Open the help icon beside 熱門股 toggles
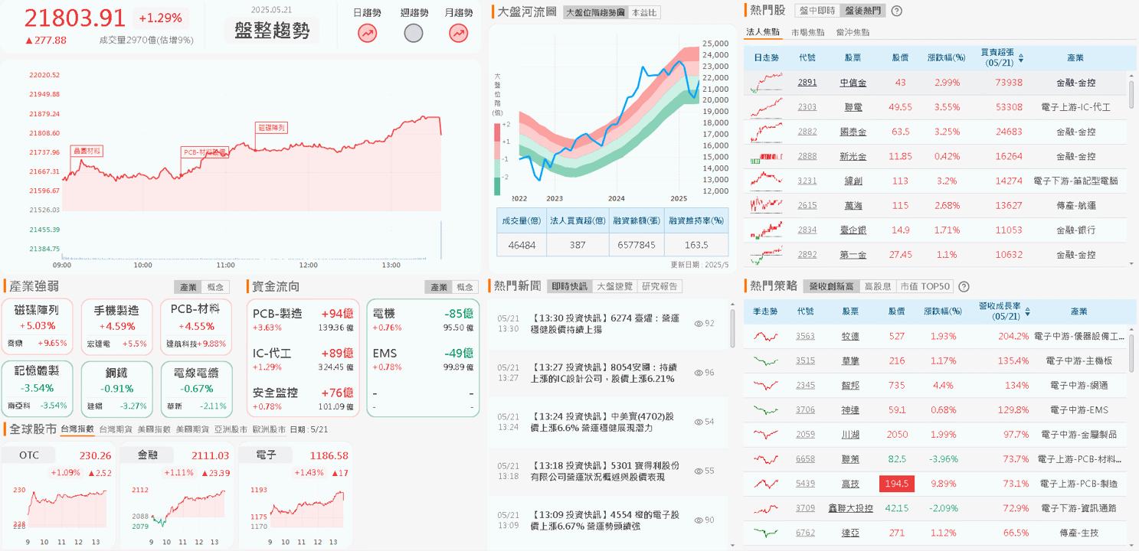 [897, 11]
